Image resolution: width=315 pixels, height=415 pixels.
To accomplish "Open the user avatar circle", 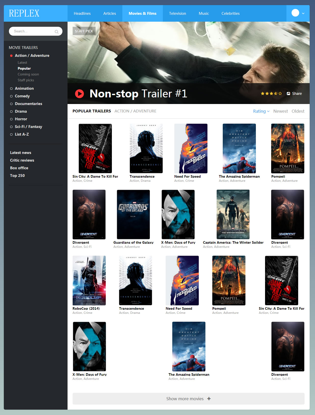I will [x=295, y=13].
